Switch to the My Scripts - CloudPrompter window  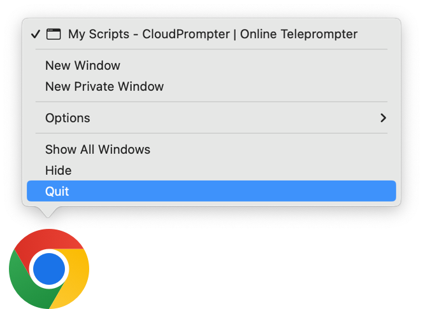pyautogui.click(x=212, y=34)
